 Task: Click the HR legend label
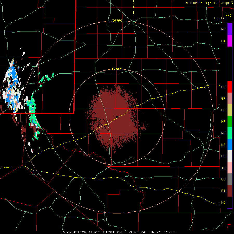tap(223, 122)
